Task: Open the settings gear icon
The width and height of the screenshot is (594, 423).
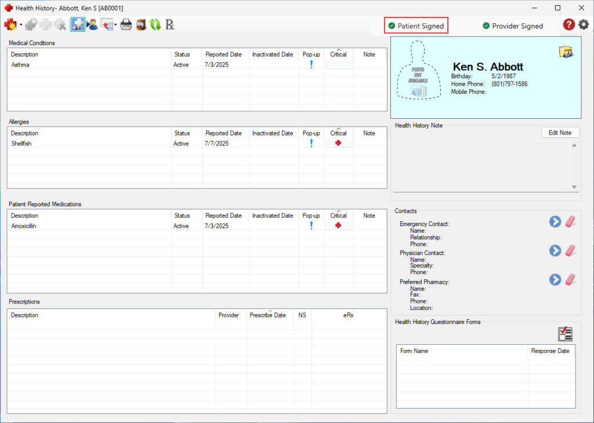Action: 583,25
